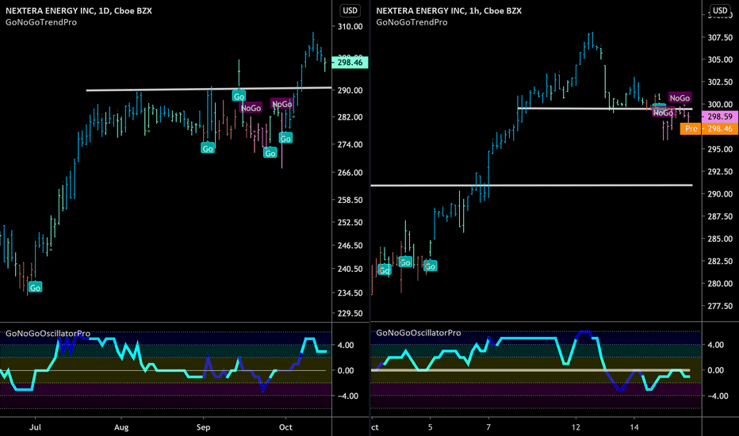Click the 310.00 price level on the daily axis
Image resolution: width=739 pixels, height=436 pixels.
(x=350, y=27)
